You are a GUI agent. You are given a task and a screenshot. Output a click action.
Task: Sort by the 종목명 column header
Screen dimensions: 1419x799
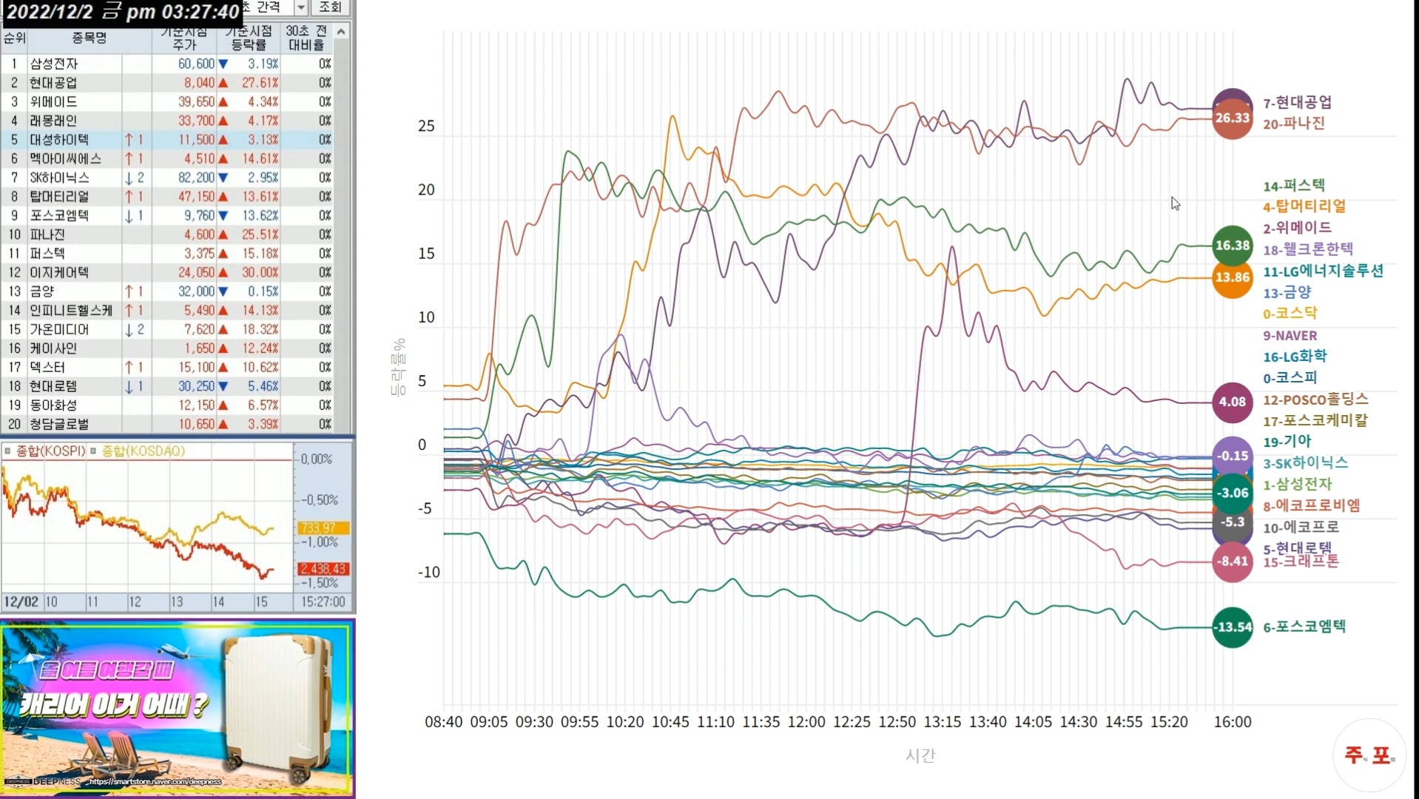[89, 38]
